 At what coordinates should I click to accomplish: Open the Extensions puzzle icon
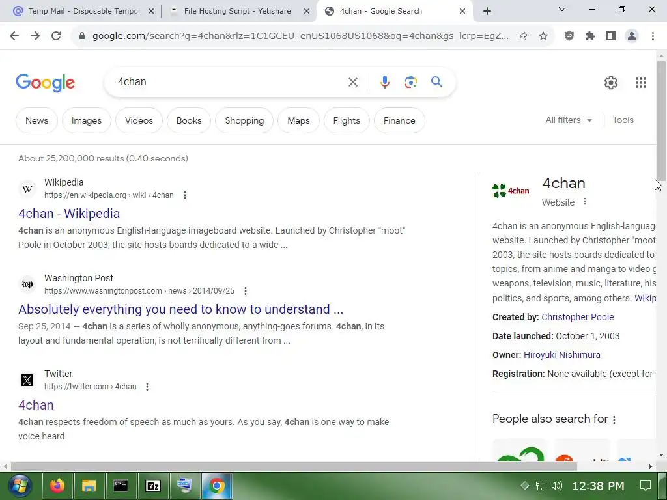click(x=590, y=36)
